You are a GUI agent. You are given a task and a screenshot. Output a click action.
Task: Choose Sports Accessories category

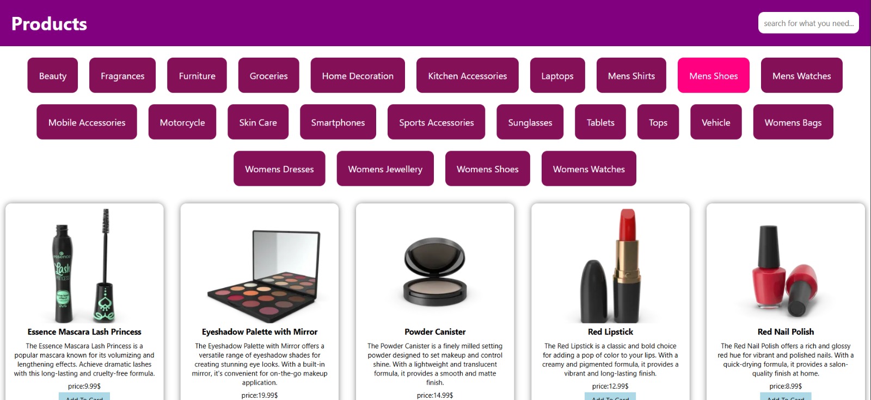pyautogui.click(x=436, y=122)
